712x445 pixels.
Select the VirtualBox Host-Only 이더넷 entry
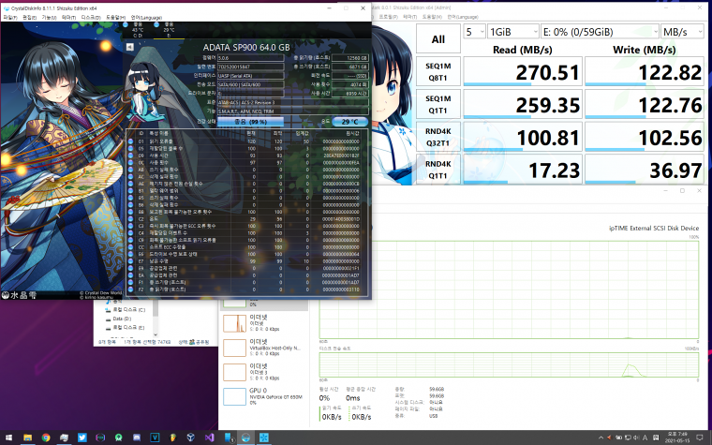point(264,347)
